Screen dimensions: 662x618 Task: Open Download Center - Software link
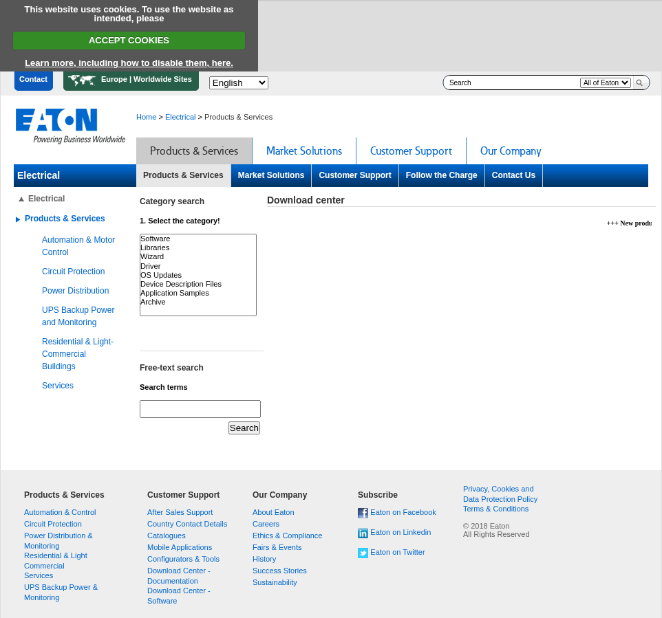[179, 595]
